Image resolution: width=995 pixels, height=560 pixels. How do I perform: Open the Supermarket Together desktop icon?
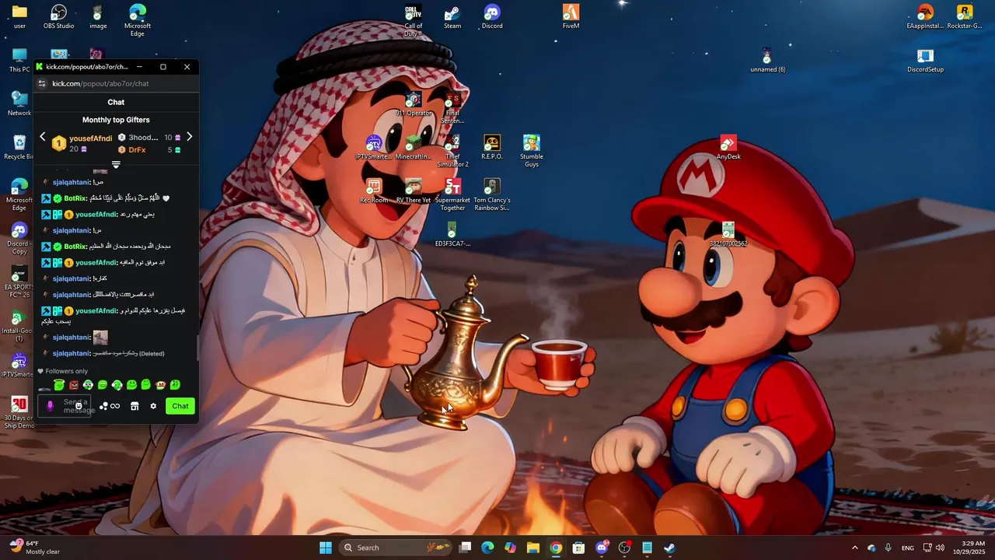(x=452, y=194)
